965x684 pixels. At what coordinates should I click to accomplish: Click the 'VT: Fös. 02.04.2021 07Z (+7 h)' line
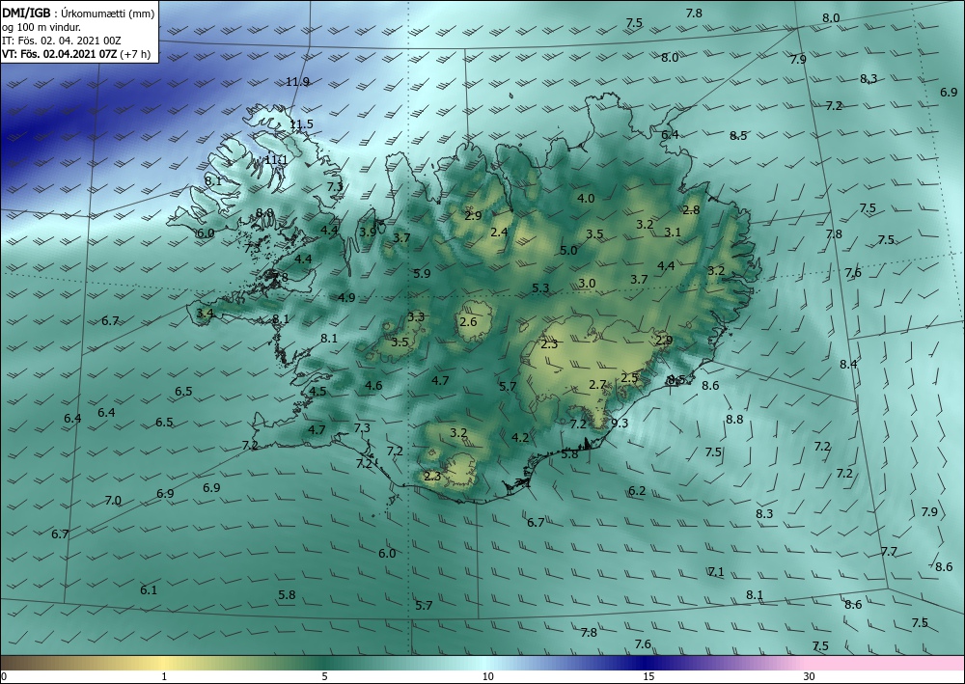pos(75,54)
